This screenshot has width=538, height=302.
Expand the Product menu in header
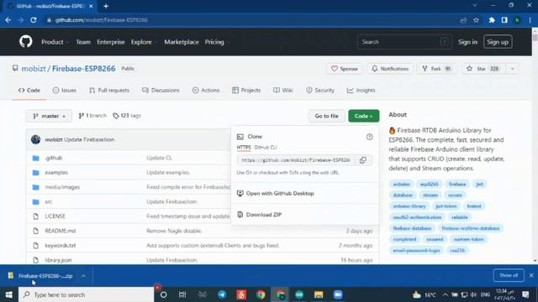click(x=55, y=42)
